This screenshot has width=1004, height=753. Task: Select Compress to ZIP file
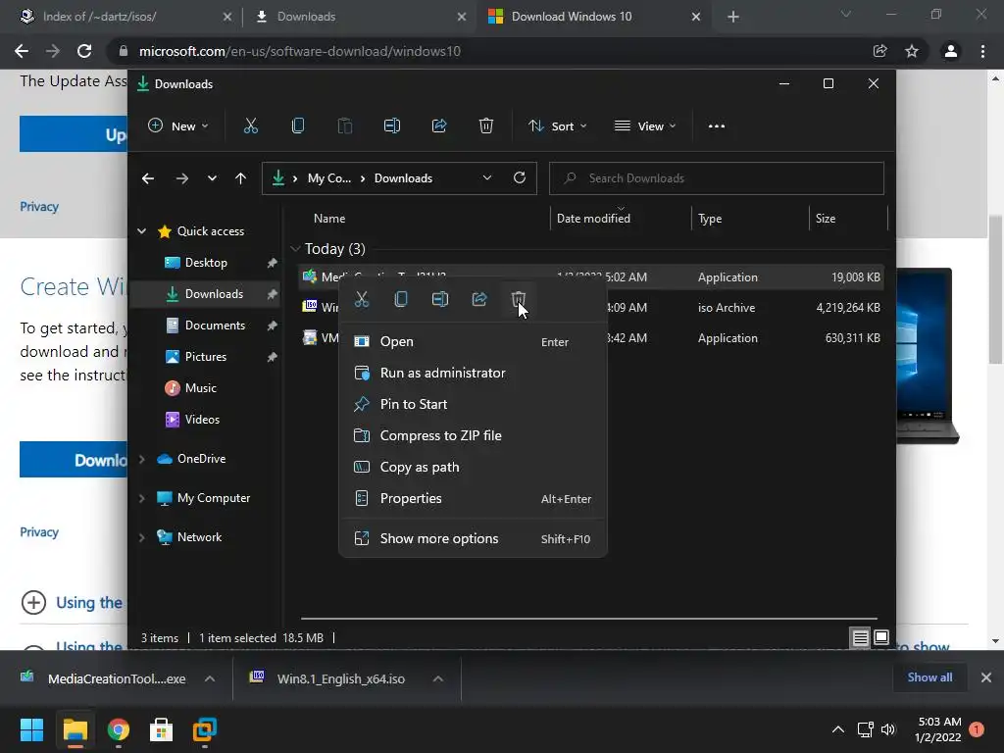473,436
